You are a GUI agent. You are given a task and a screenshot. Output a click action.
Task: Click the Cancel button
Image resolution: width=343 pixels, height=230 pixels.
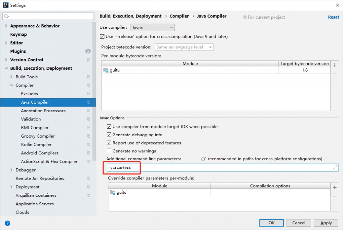click(299, 223)
